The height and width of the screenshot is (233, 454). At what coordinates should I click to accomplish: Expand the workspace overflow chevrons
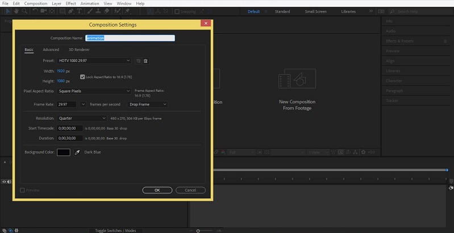click(371, 11)
